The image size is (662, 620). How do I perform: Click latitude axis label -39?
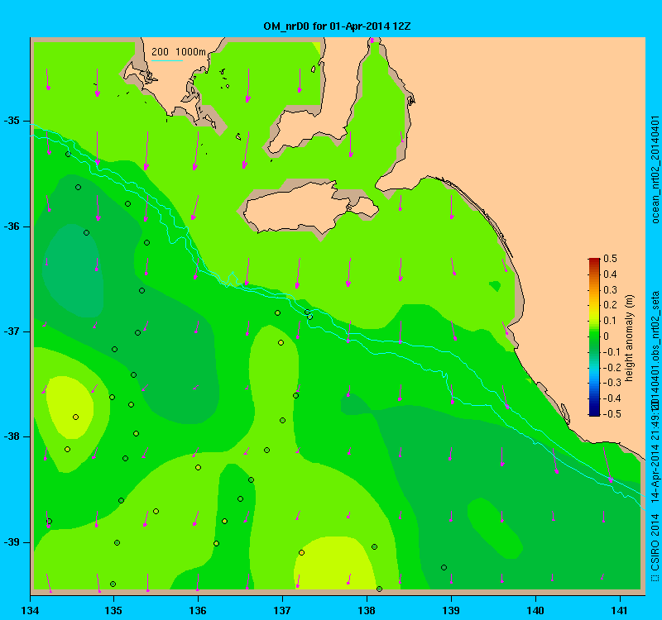12,542
